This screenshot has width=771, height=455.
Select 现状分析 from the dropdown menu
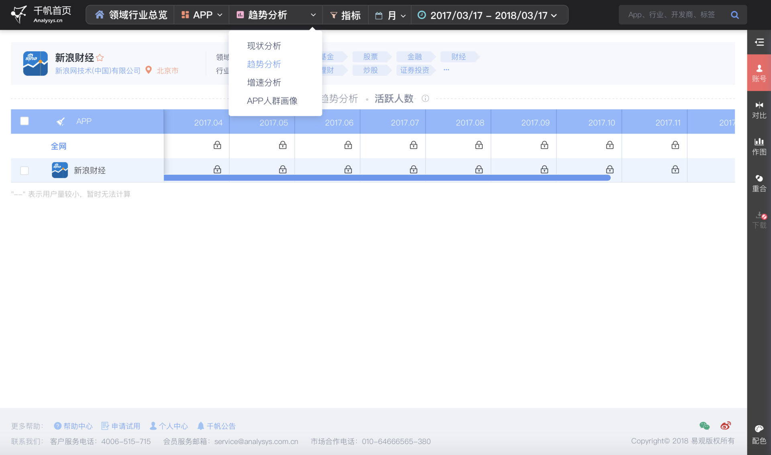264,46
